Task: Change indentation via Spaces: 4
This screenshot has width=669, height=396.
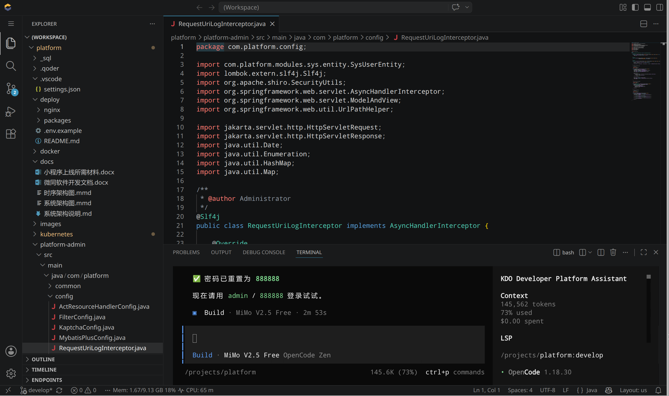Action: click(520, 390)
